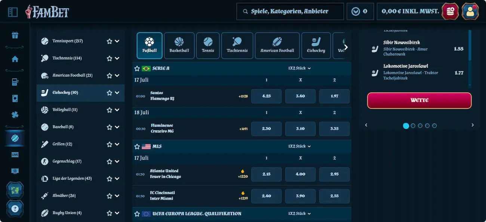
Task: Toggle the sidebar panel icon beside the logo
Action: pos(13,12)
